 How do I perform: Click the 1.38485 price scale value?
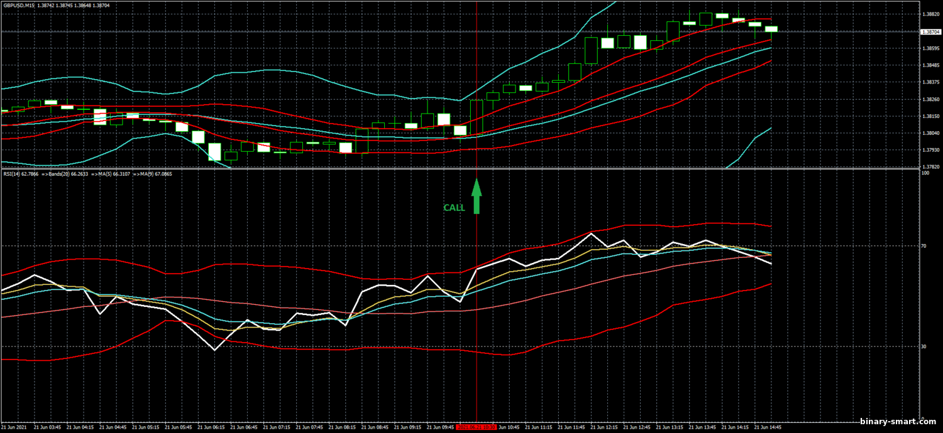pos(930,65)
